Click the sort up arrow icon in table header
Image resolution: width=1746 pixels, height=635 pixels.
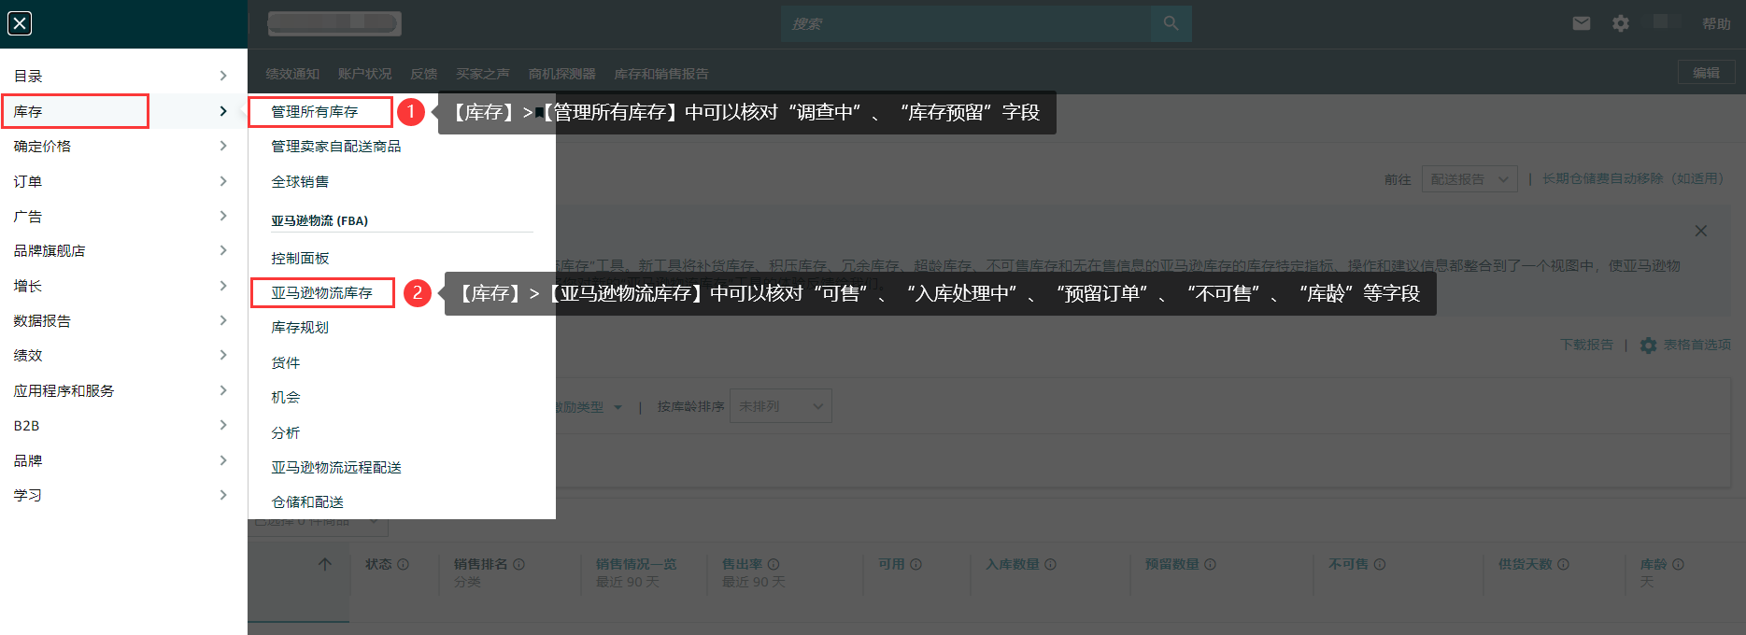coord(325,564)
